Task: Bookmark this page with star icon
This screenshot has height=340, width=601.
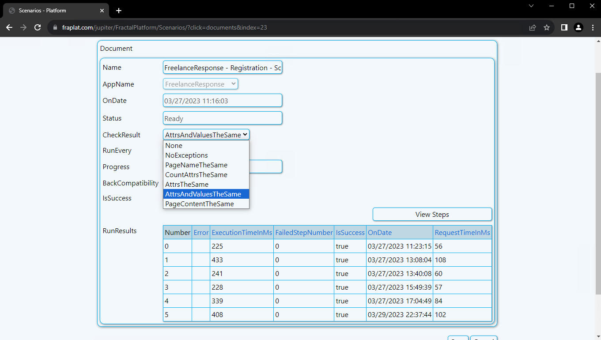Action: 547,27
